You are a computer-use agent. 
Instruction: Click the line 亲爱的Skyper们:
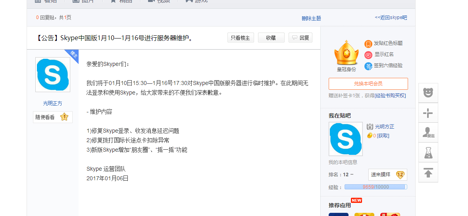(x=108, y=64)
